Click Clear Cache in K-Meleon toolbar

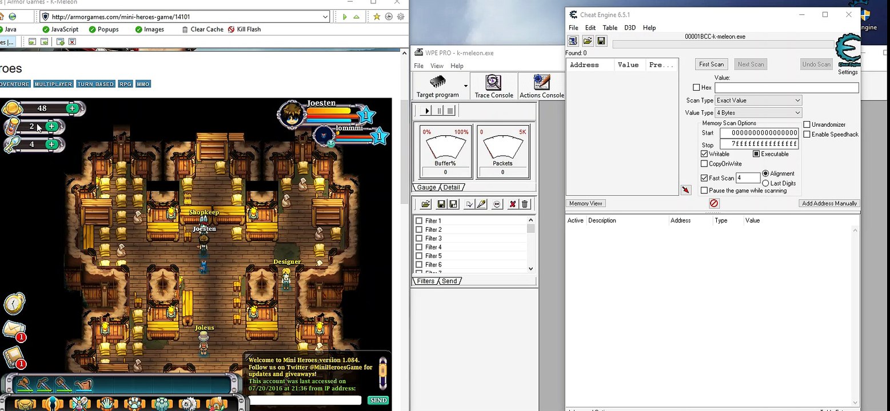click(202, 29)
